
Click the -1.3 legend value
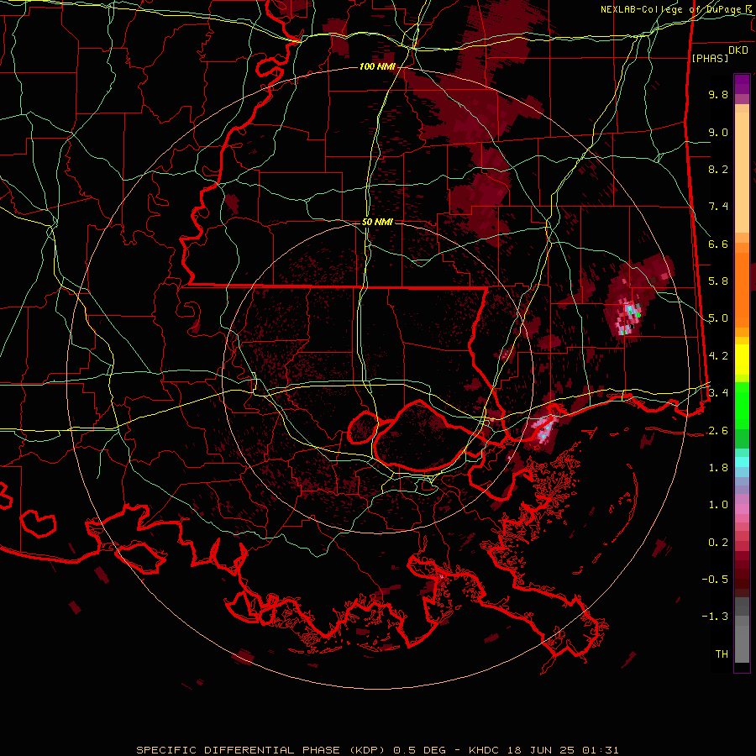[x=715, y=617]
